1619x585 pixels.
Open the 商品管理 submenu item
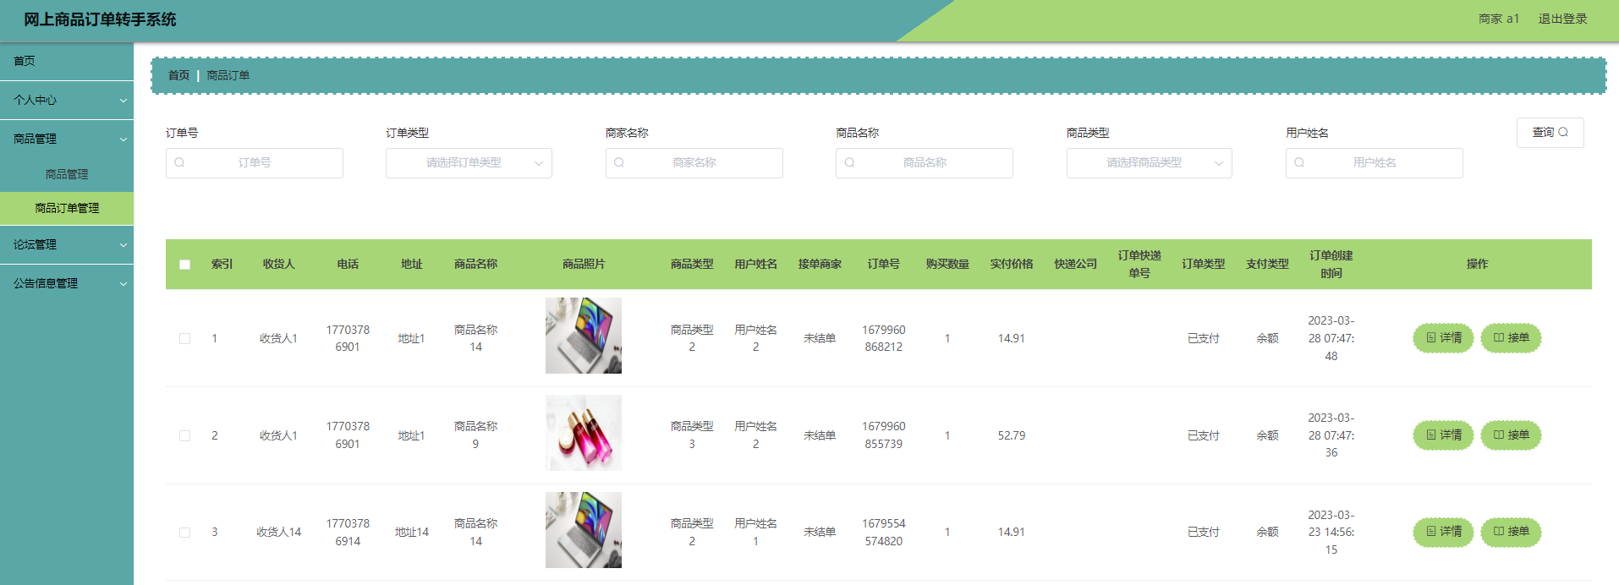coord(67,174)
